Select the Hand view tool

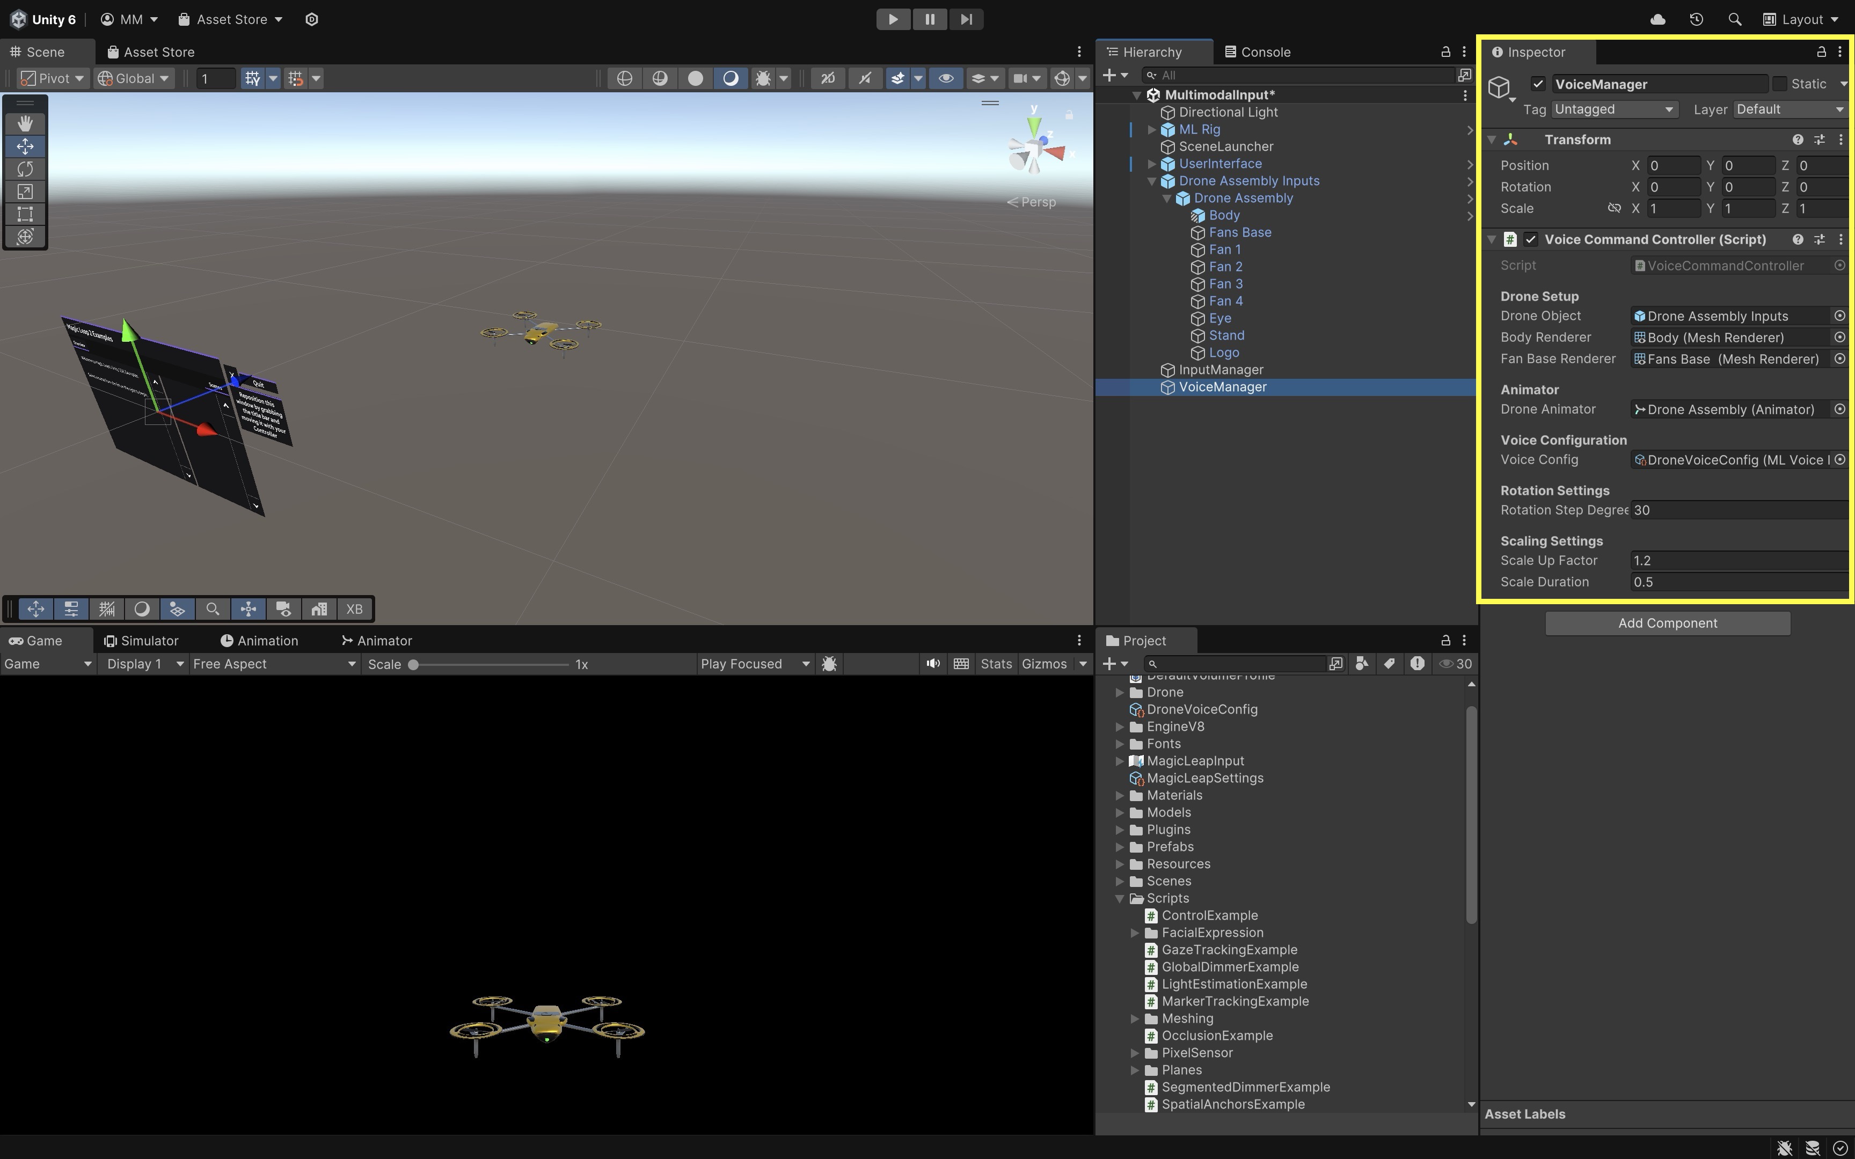[25, 123]
